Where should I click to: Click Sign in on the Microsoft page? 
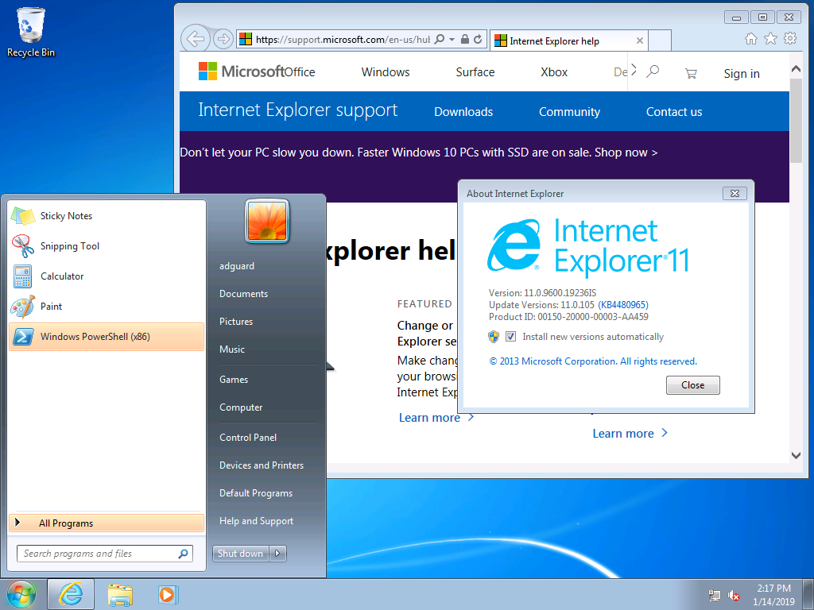coord(742,74)
